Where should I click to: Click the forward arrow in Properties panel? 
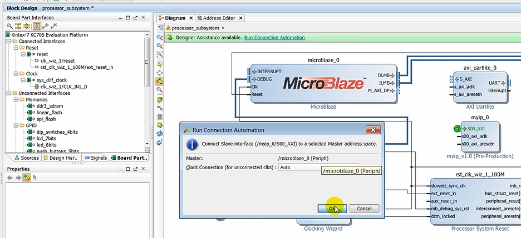click(18, 177)
